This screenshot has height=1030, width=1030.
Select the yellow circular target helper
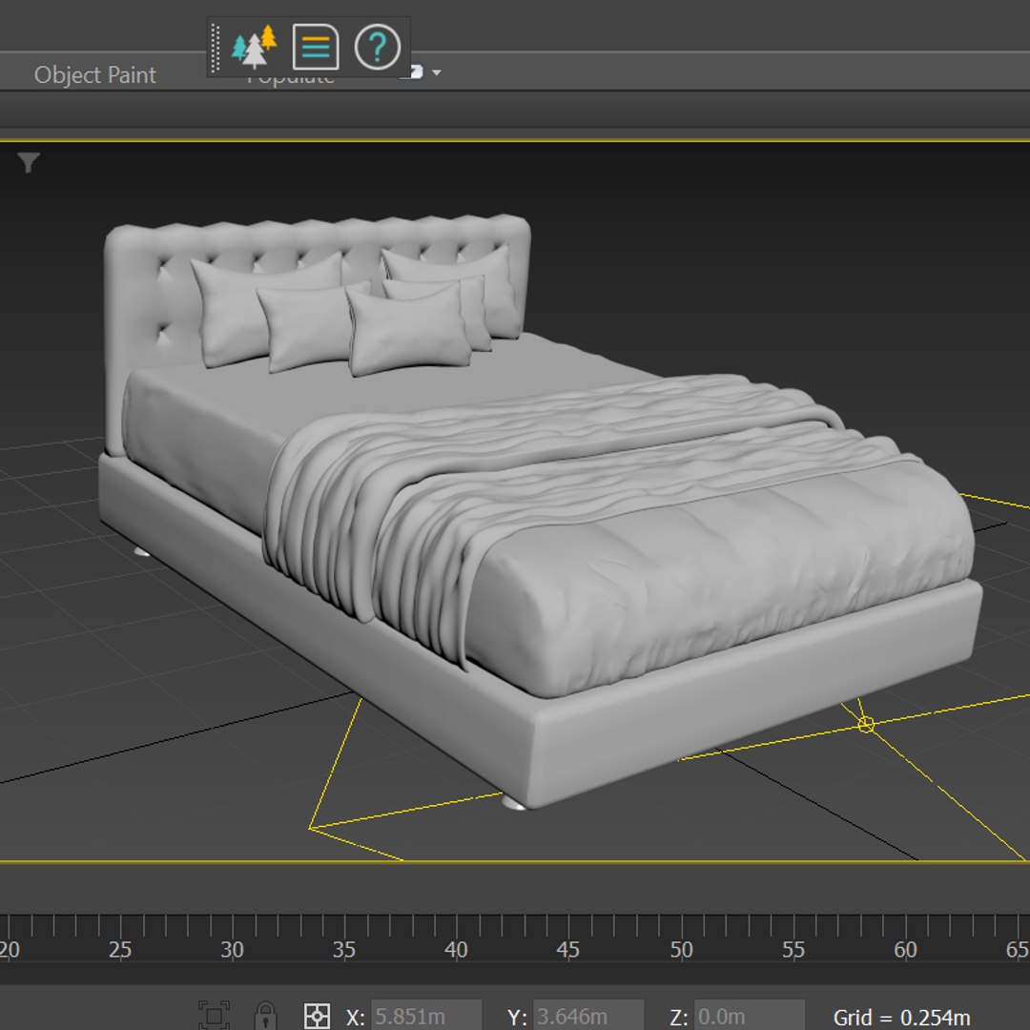click(x=866, y=724)
